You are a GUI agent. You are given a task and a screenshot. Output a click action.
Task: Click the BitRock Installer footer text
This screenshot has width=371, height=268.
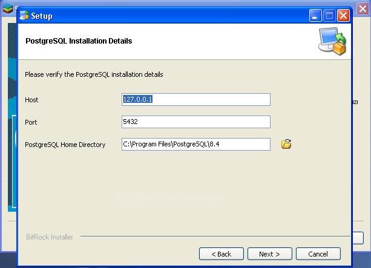pos(50,237)
